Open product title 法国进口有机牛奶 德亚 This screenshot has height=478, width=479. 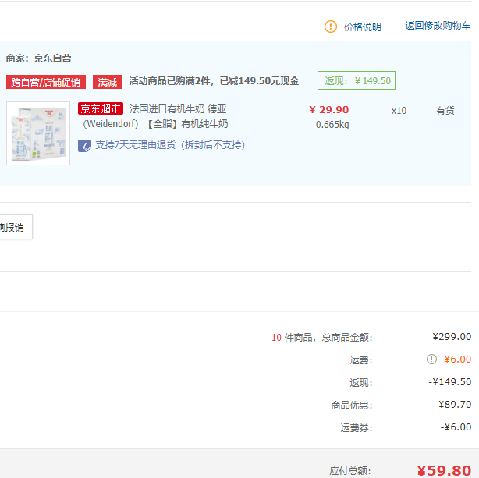(178, 109)
